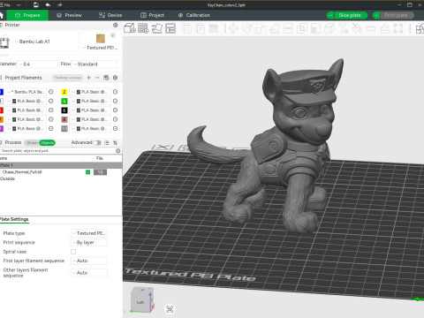The width and height of the screenshot is (424, 318).
Task: Edit preset for green filament 4
Action: (x=116, y=101)
